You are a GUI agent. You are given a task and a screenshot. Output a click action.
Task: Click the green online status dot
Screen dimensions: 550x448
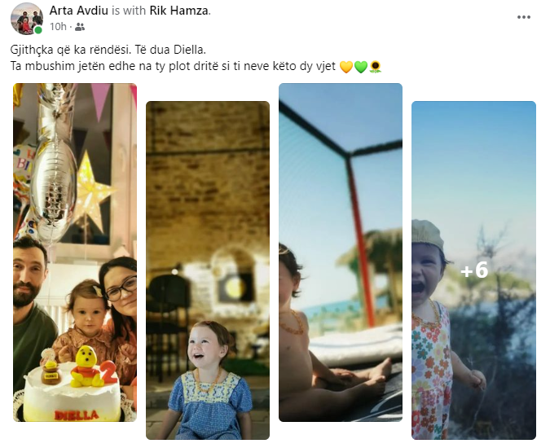(38, 30)
